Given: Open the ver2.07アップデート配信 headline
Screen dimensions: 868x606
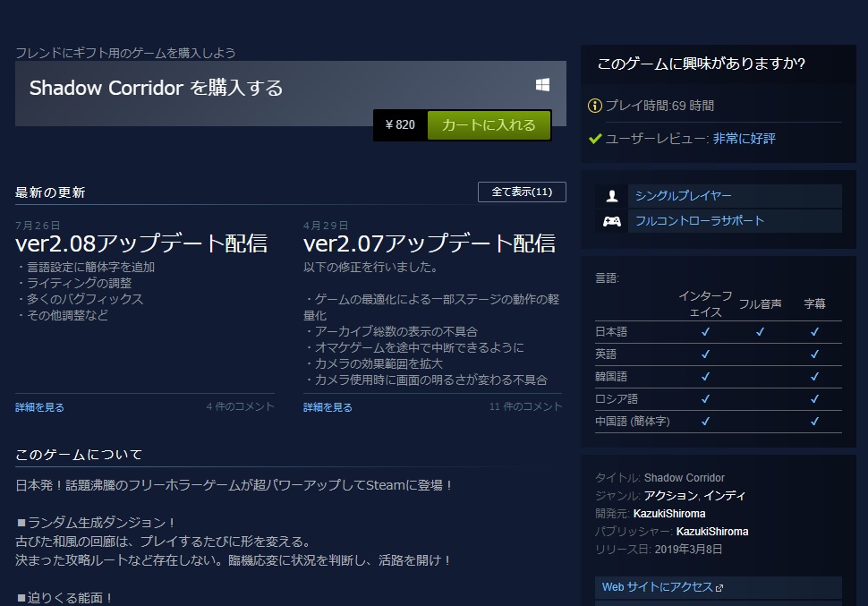Looking at the screenshot, I should point(430,243).
